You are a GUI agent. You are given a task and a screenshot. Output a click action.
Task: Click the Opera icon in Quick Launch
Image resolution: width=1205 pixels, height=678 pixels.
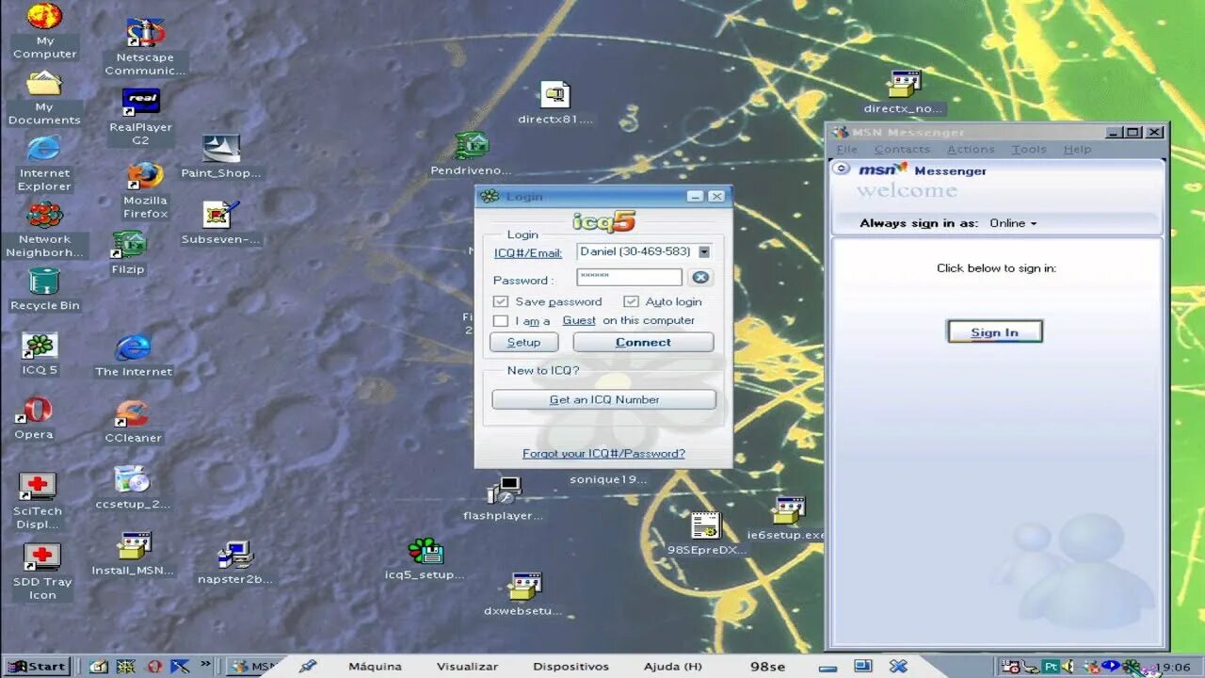coord(153,666)
